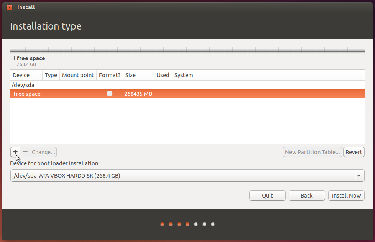Click the Type column header
This screenshot has height=242, width=375.
point(51,75)
